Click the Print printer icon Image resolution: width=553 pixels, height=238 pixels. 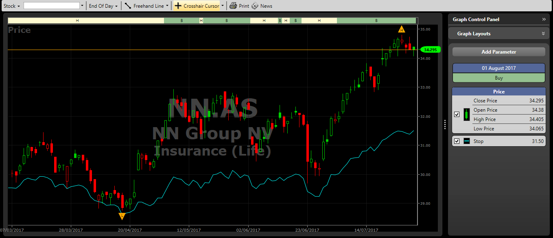pyautogui.click(x=233, y=6)
